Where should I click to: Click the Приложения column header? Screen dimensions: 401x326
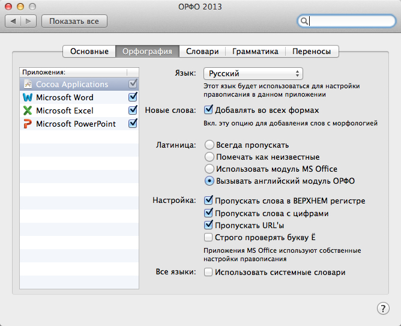(x=73, y=73)
